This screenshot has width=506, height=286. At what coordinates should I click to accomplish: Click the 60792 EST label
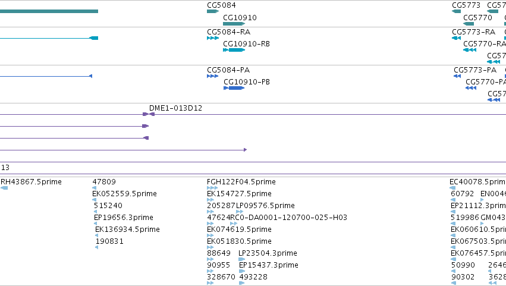click(462, 194)
